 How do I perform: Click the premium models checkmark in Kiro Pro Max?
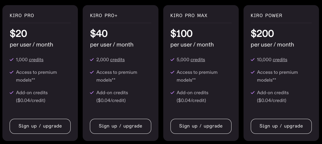point(172,72)
